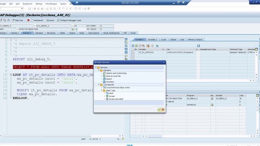Choose ABAP stack type
260x146 pixels.
pyautogui.click(x=111, y=93)
